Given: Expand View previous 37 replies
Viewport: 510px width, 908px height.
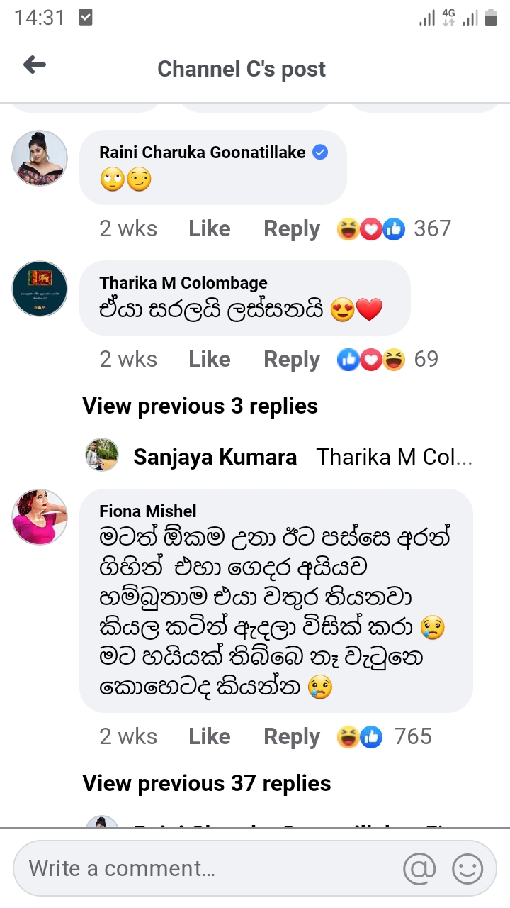Looking at the screenshot, I should (x=207, y=783).
